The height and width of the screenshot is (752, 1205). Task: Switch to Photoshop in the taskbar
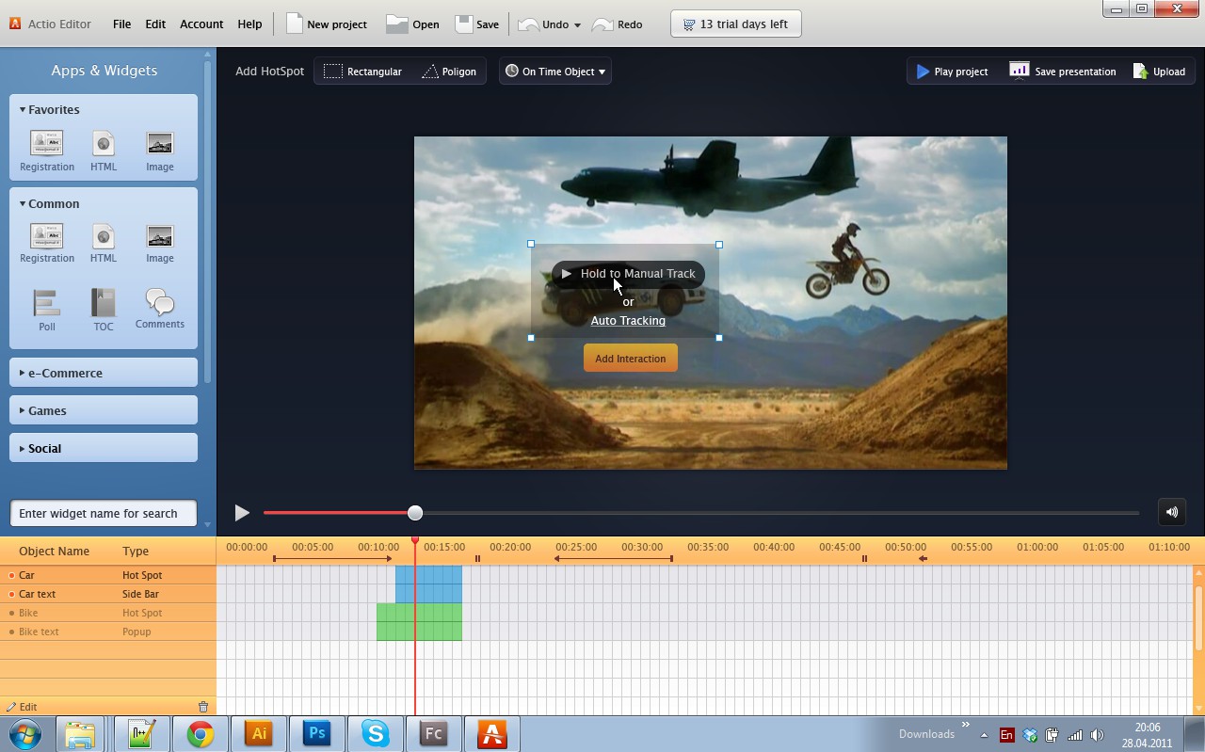(316, 734)
